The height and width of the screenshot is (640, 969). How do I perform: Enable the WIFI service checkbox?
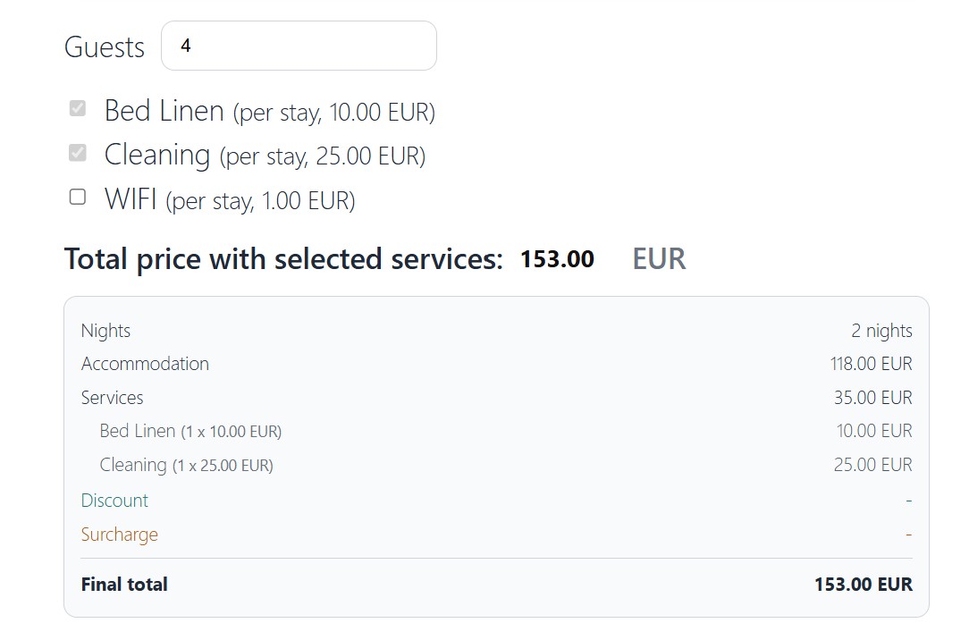pos(77,196)
